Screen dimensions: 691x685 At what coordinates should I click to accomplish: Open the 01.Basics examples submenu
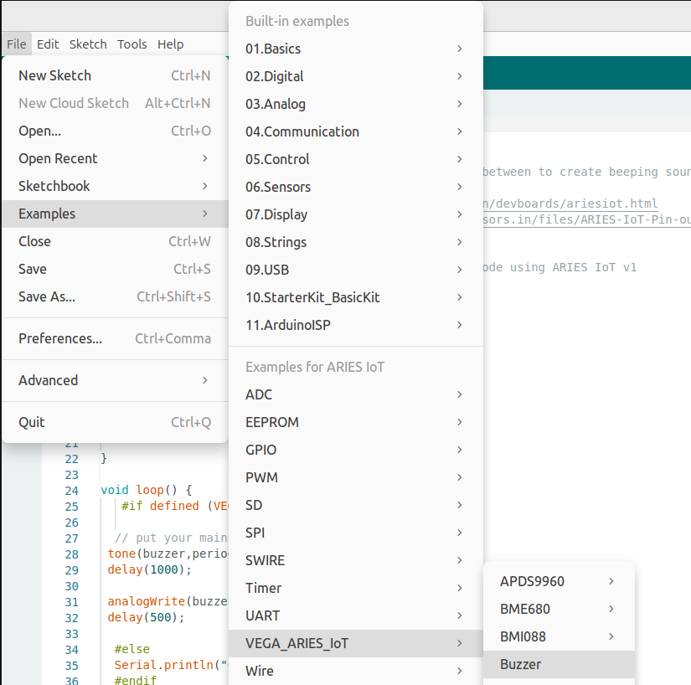356,49
